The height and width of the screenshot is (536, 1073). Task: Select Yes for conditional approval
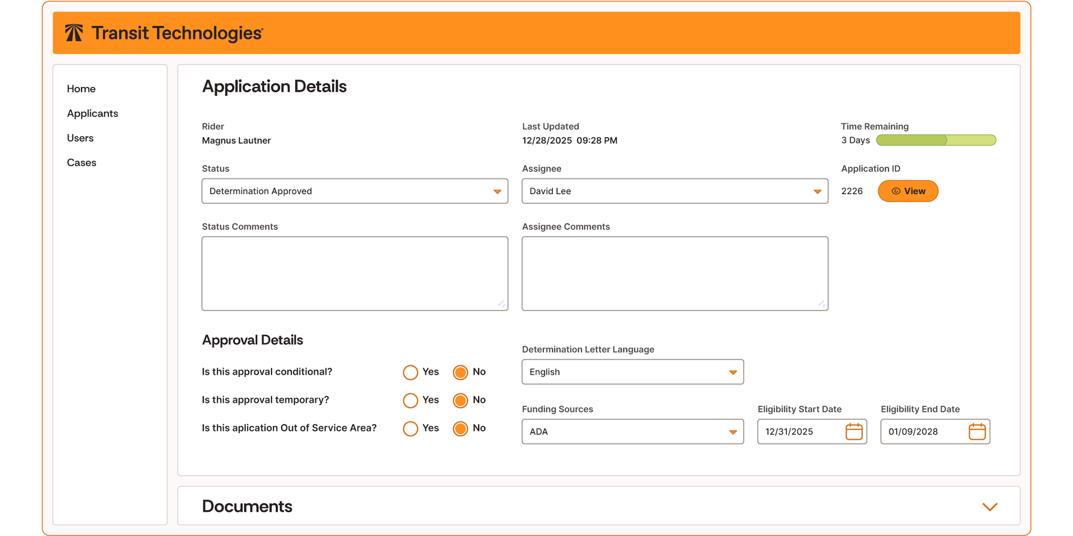[x=410, y=372]
